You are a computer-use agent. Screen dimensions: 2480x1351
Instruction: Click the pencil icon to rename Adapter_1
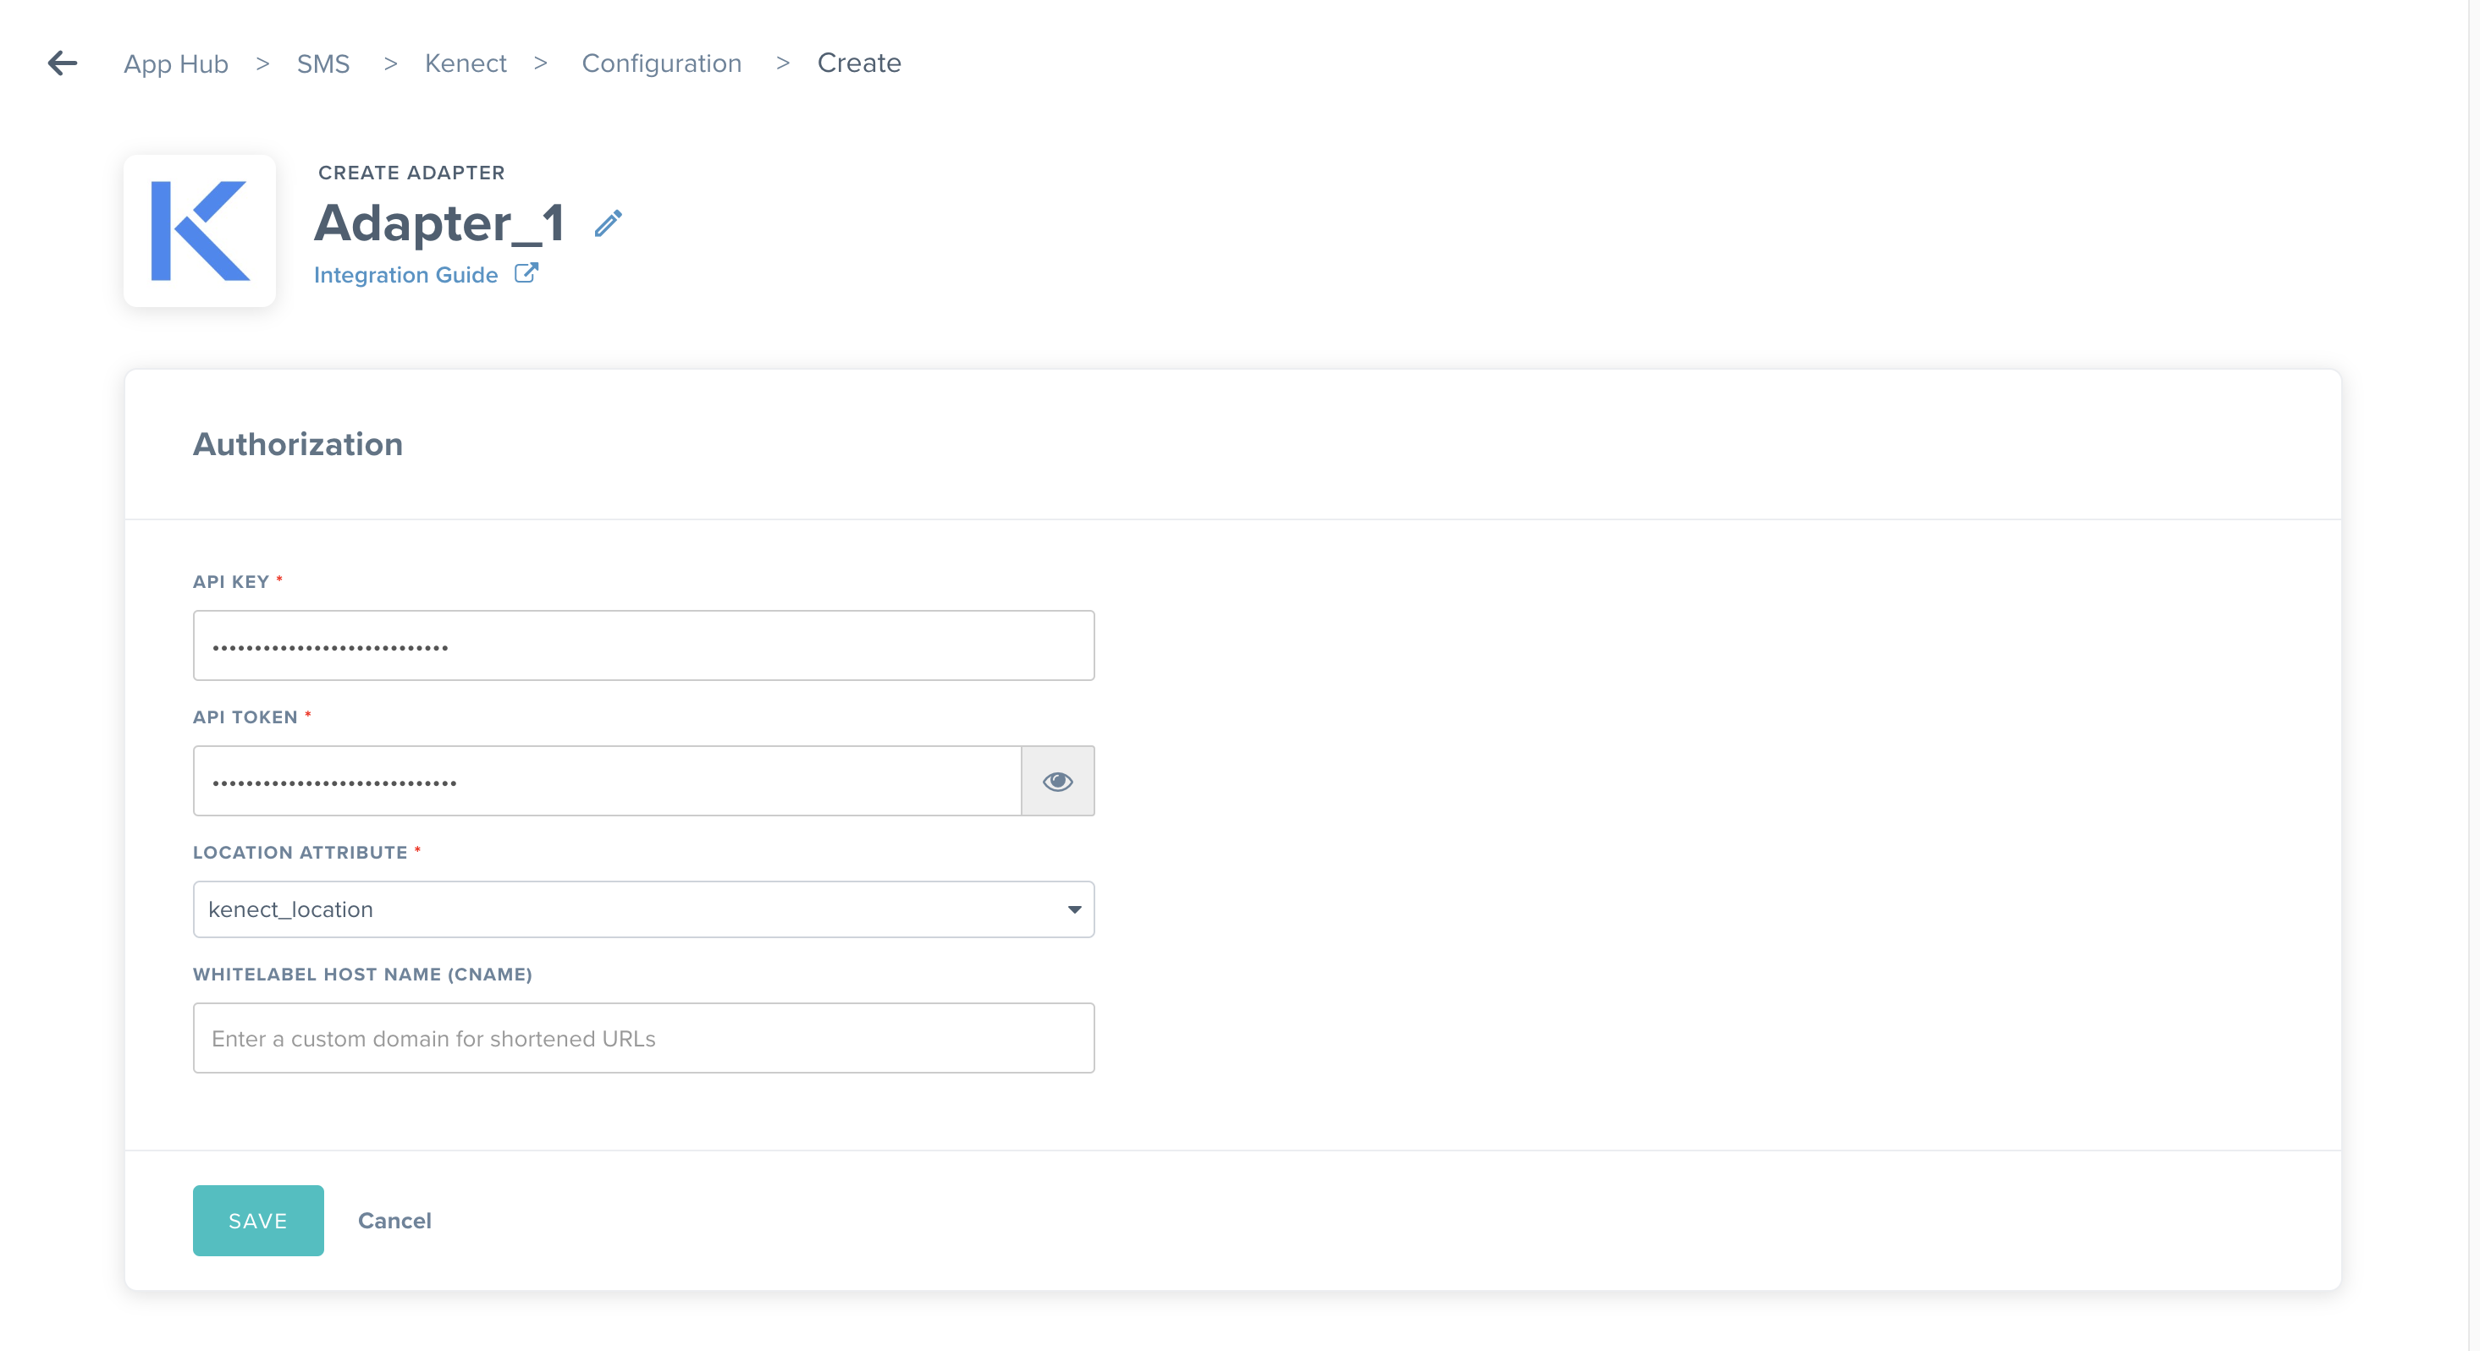pyautogui.click(x=608, y=223)
